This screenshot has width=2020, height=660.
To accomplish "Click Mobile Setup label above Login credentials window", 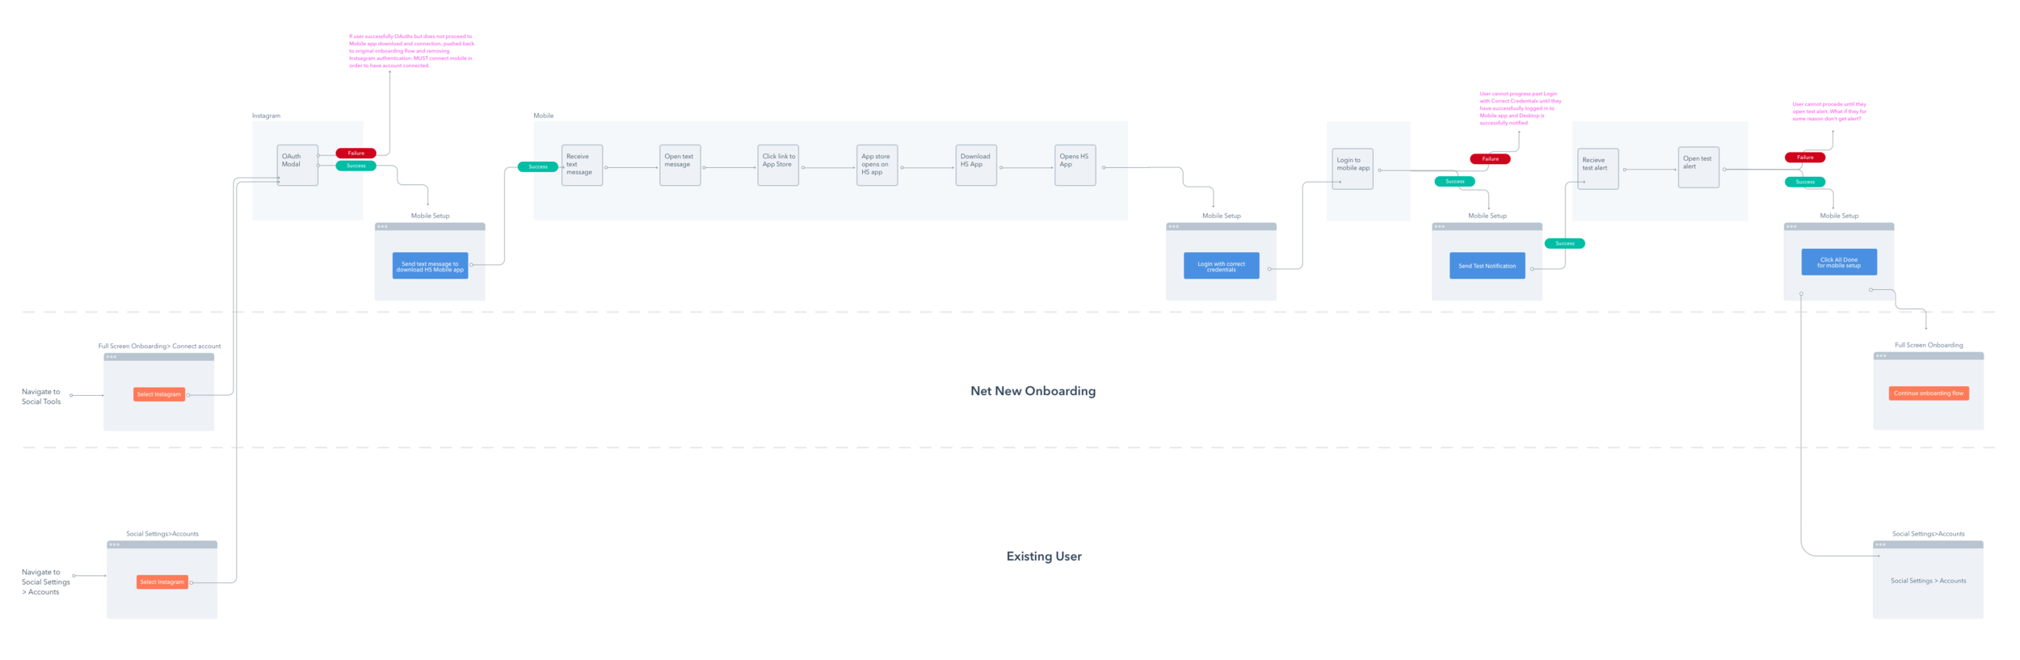I will pyautogui.click(x=1221, y=216).
